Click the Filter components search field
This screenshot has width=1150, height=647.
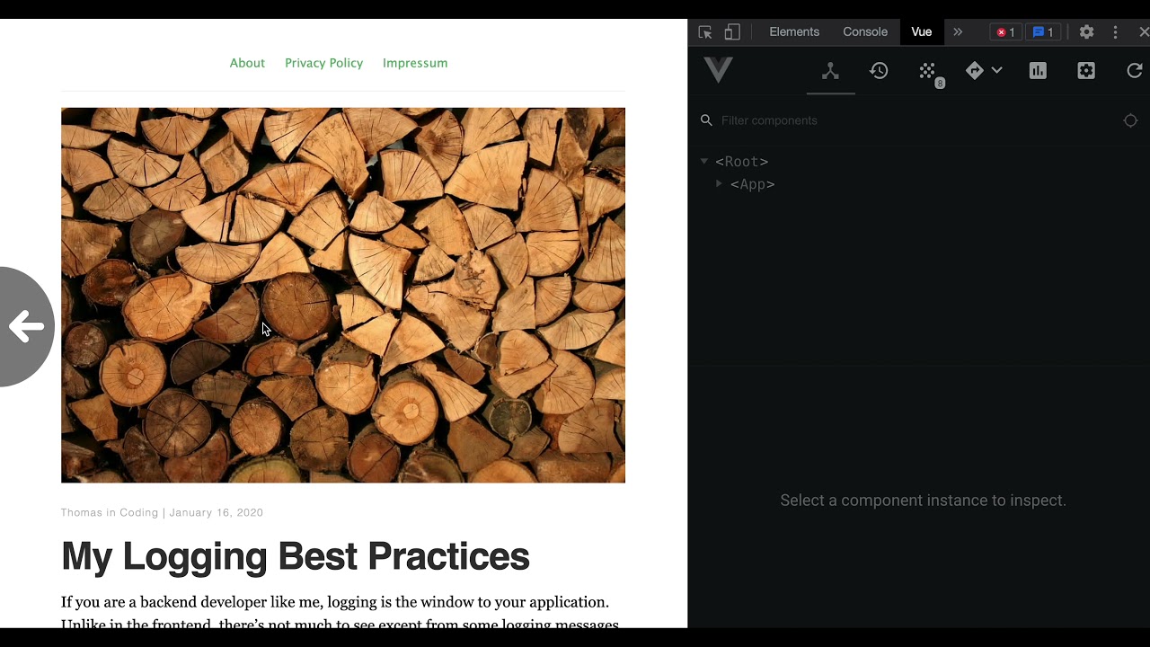pyautogui.click(x=907, y=120)
